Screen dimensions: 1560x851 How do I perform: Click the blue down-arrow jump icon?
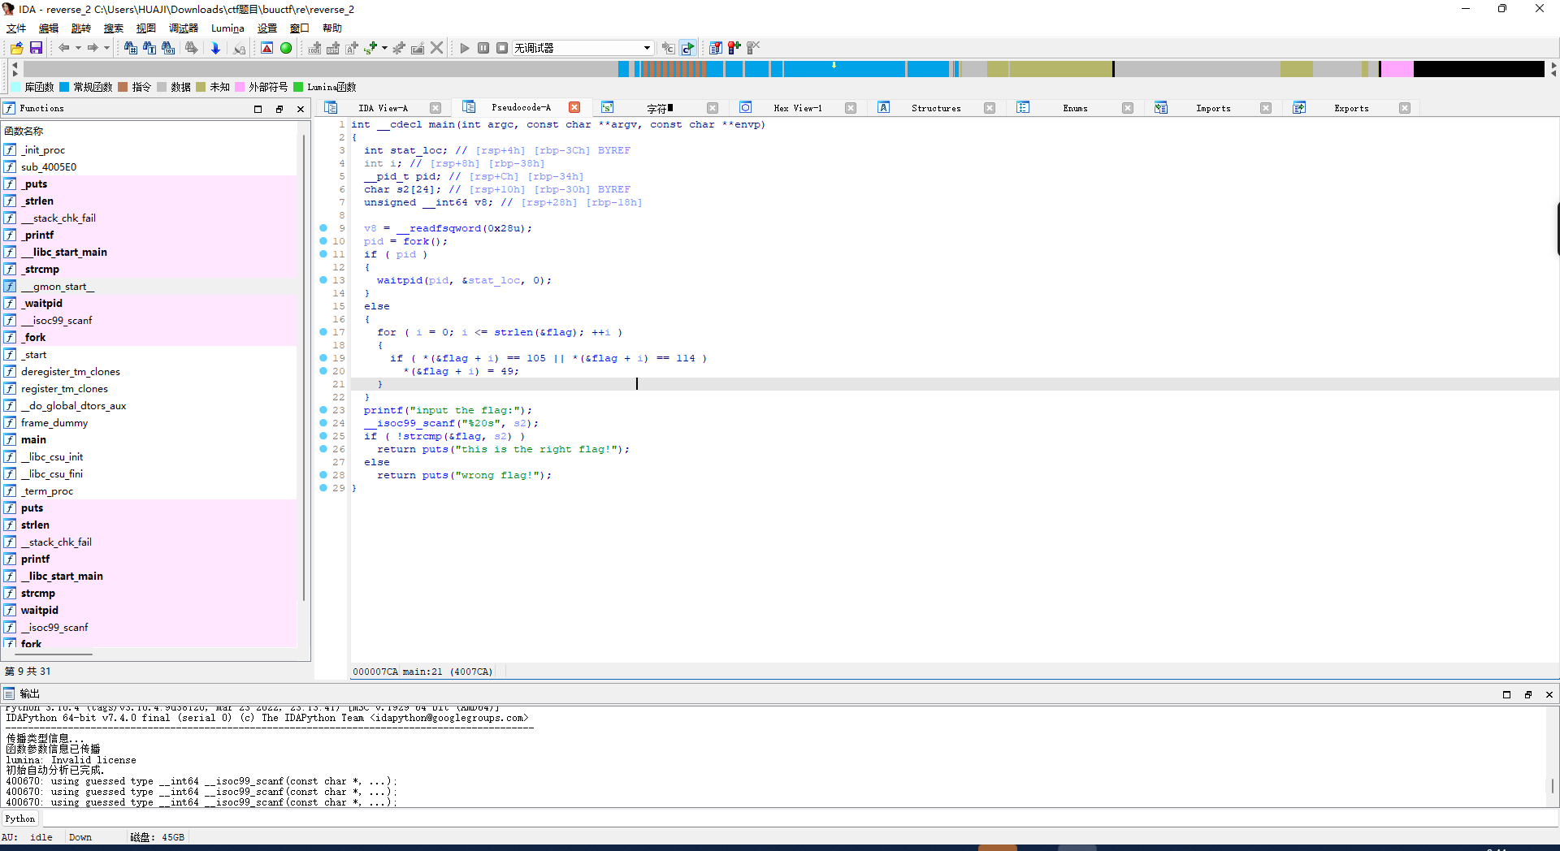coord(215,48)
